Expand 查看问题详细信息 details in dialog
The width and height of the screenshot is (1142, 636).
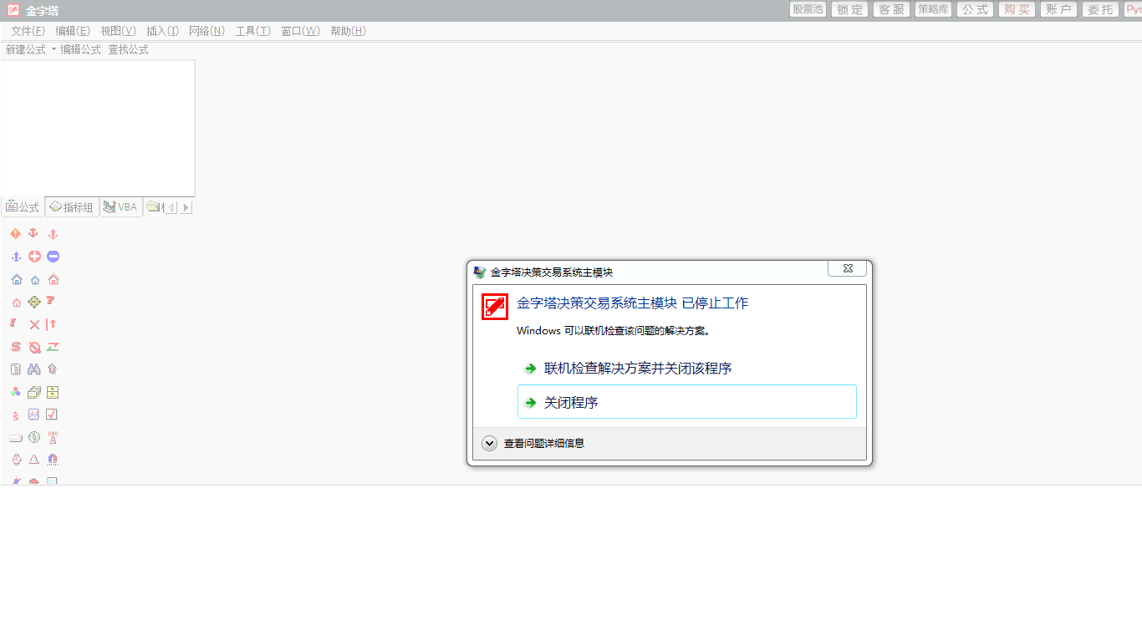pyautogui.click(x=490, y=444)
